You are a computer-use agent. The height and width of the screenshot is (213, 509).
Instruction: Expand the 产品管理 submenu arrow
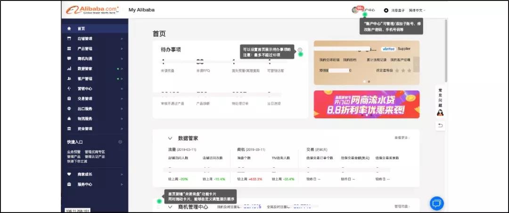coord(122,49)
